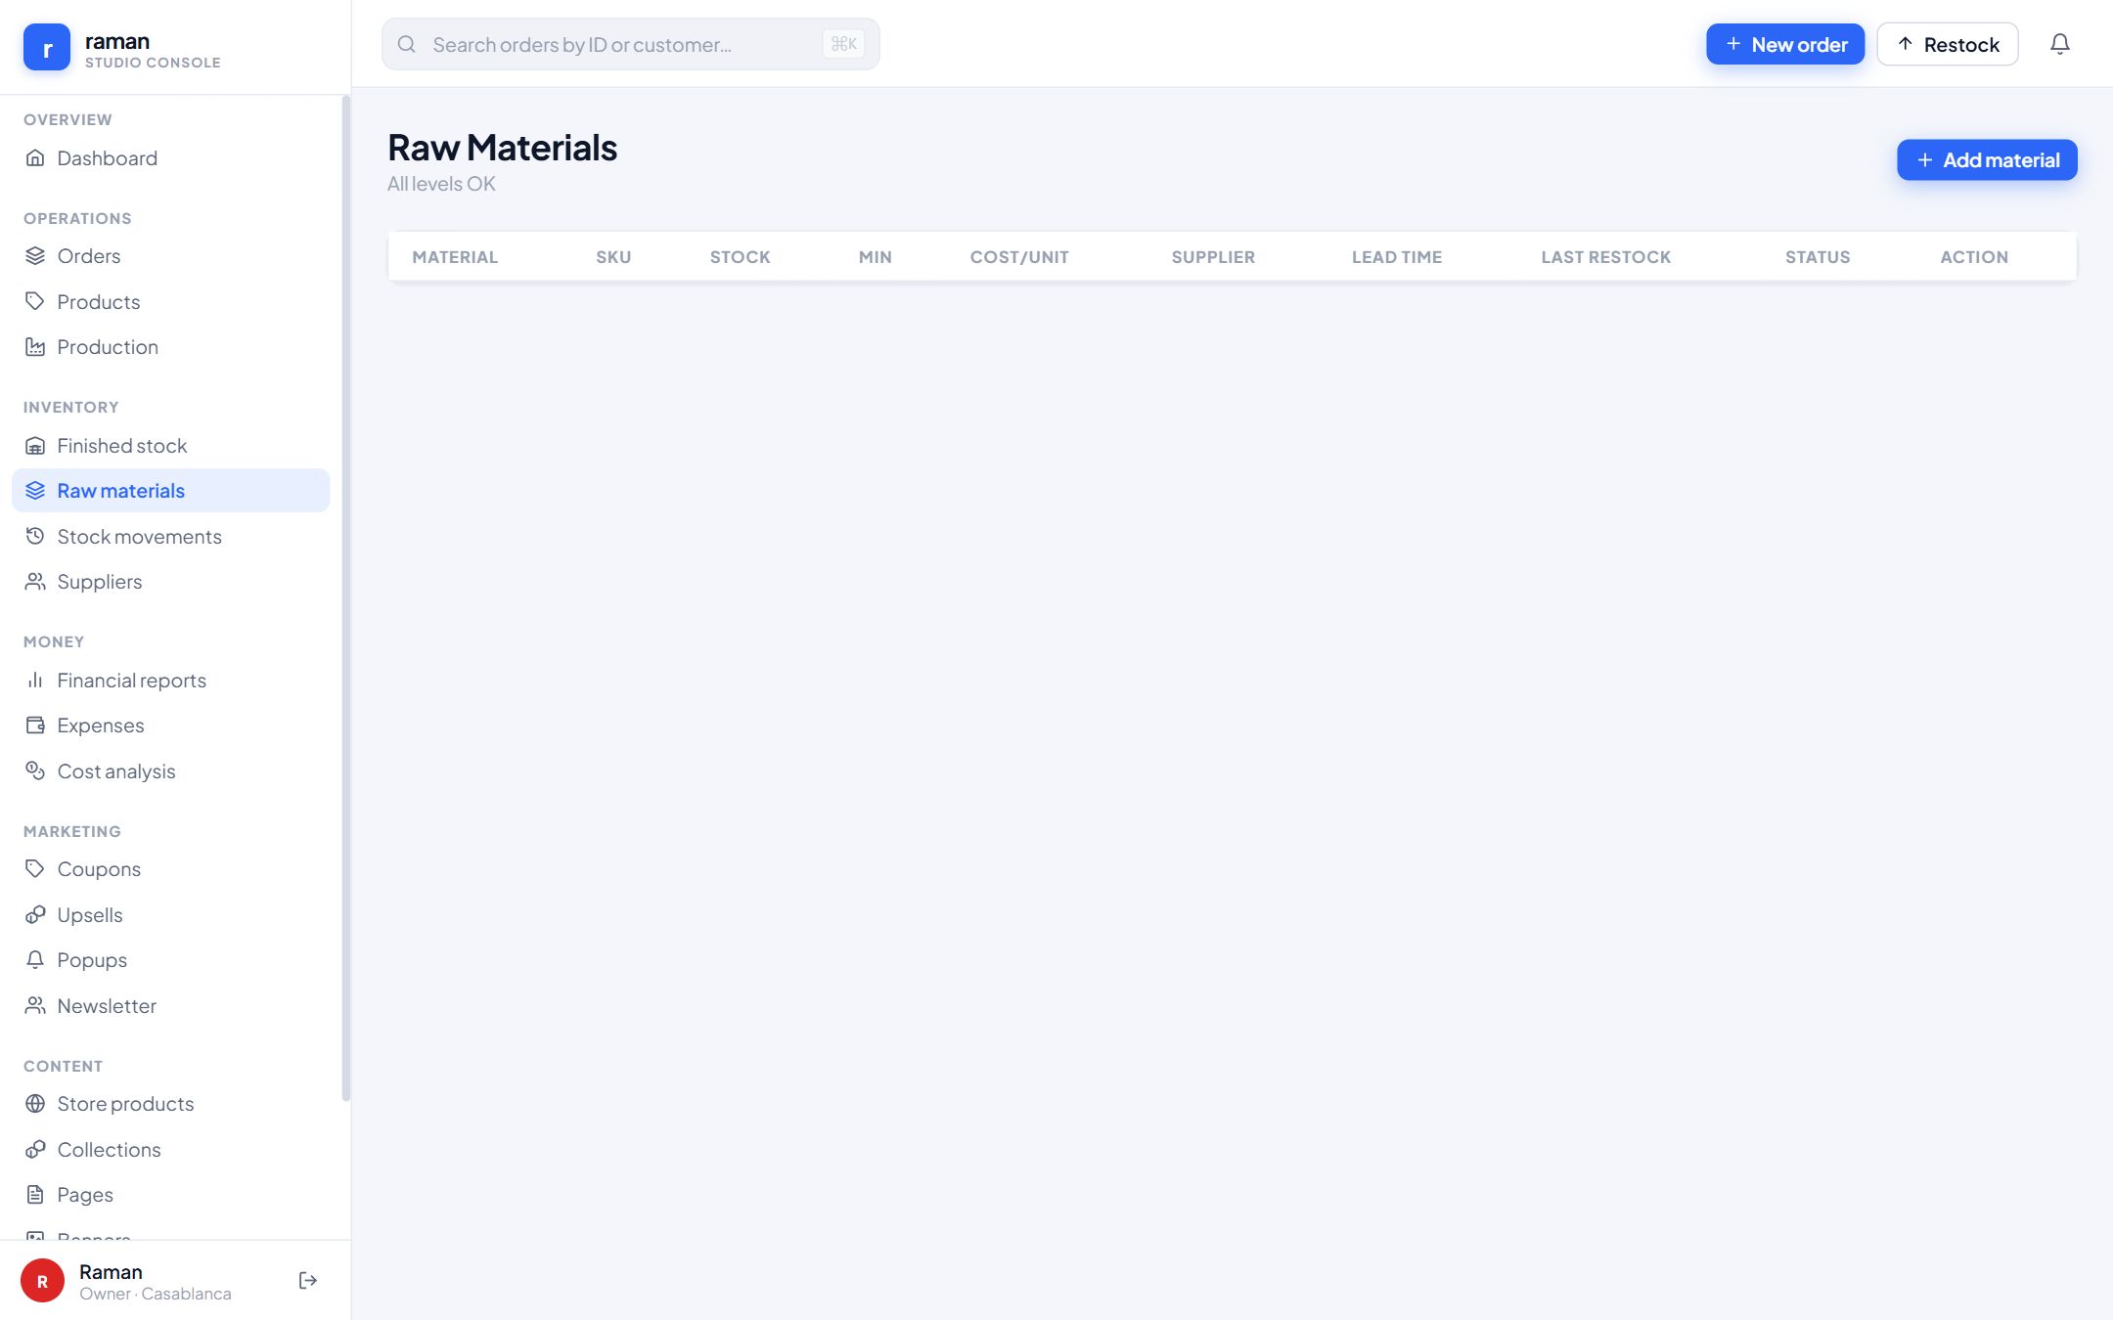Screen dimensions: 2113x1320
Task: Click the sidebar scrollbar
Action: point(345,597)
